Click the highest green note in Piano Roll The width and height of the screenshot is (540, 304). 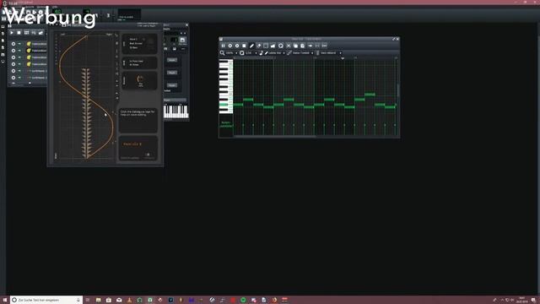tap(370, 95)
